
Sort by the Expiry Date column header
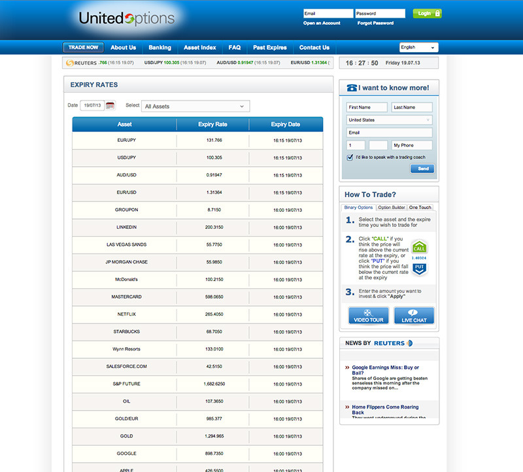tap(286, 124)
